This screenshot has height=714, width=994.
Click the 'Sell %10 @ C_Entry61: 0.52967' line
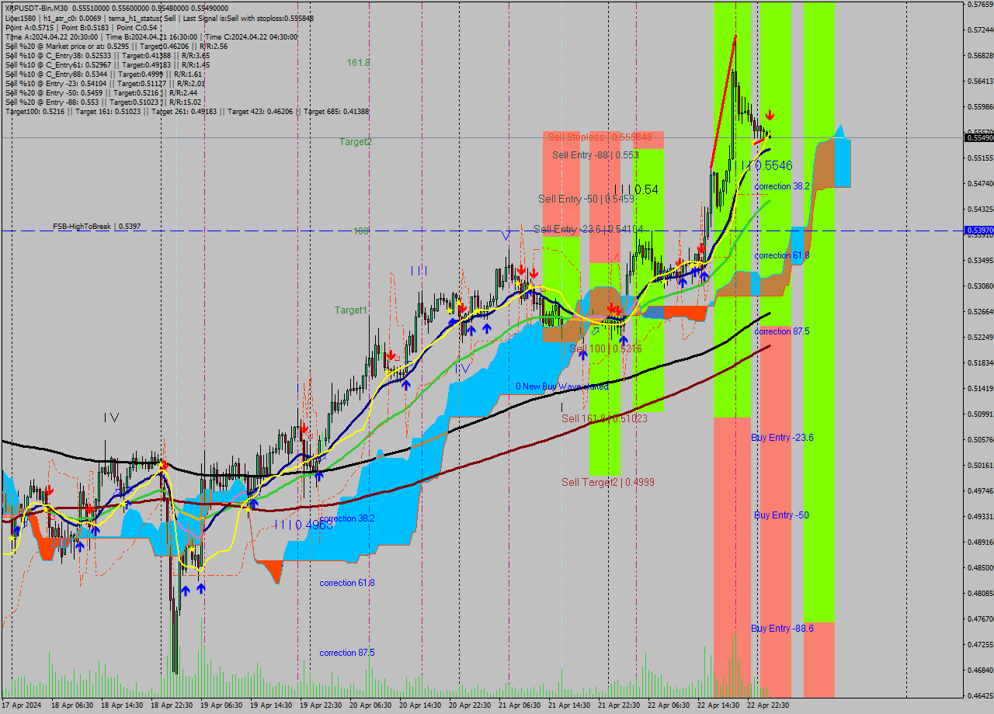point(106,64)
